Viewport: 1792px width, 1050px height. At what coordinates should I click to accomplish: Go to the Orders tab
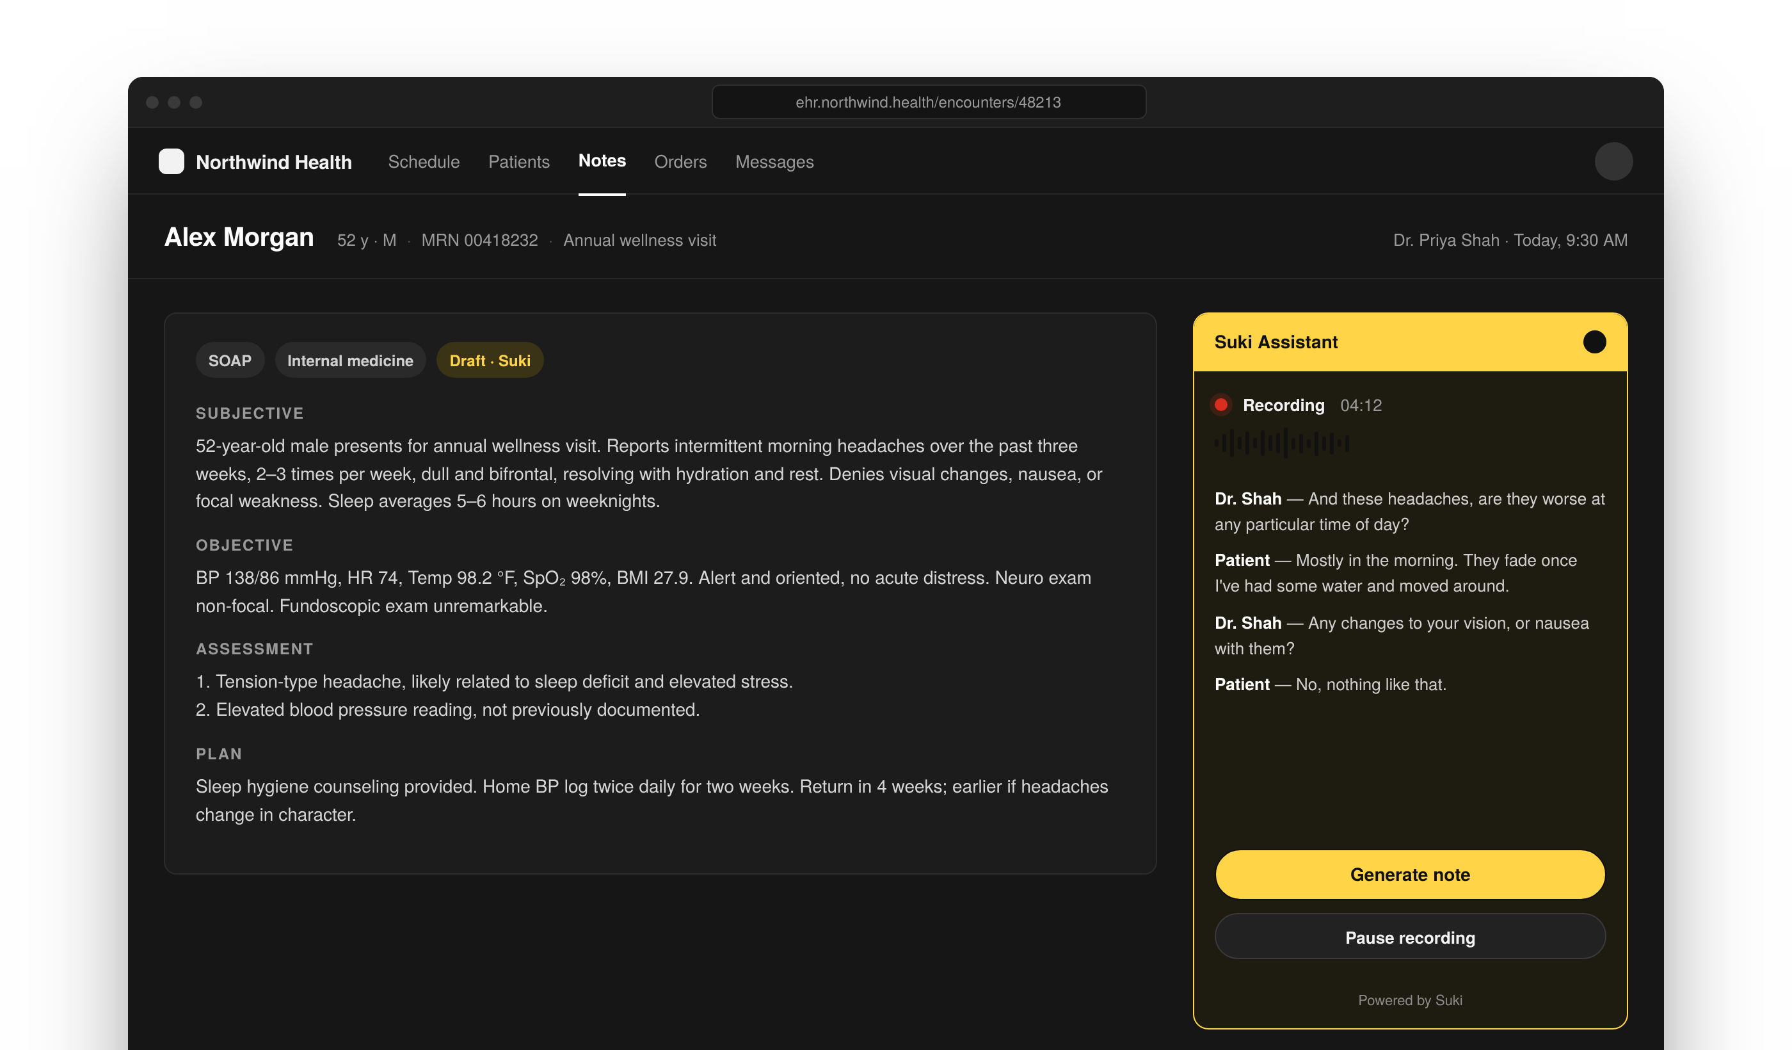click(680, 161)
